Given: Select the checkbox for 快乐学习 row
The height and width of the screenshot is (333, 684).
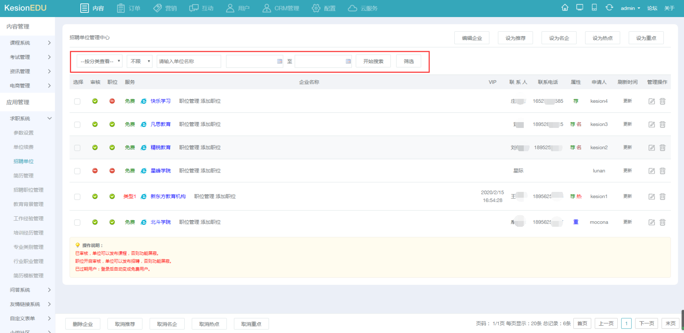Looking at the screenshot, I should click(77, 102).
